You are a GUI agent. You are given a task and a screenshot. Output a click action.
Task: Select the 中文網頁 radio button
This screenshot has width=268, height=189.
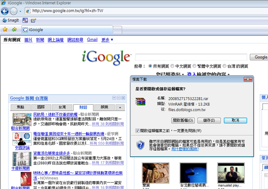point(172,66)
